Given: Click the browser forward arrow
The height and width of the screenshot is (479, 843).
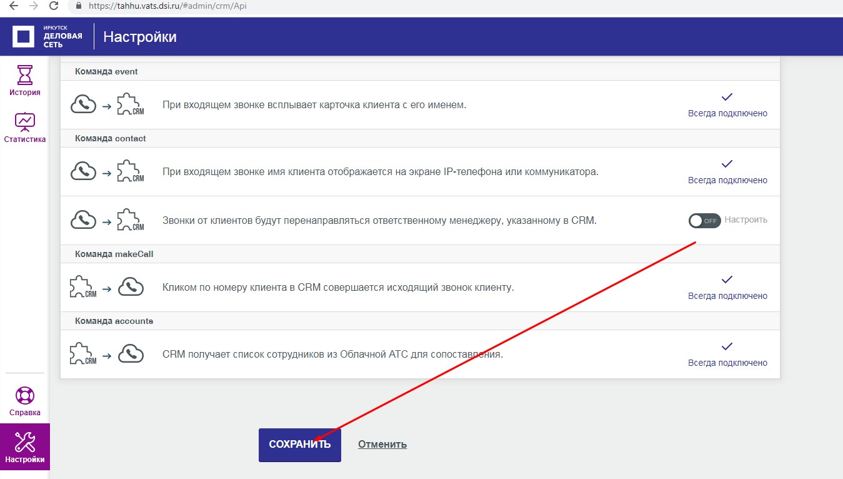Looking at the screenshot, I should click(x=34, y=6).
